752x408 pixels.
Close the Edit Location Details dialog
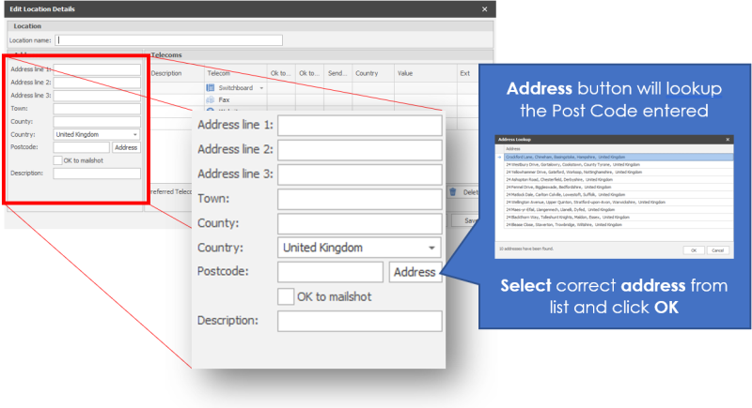(484, 8)
